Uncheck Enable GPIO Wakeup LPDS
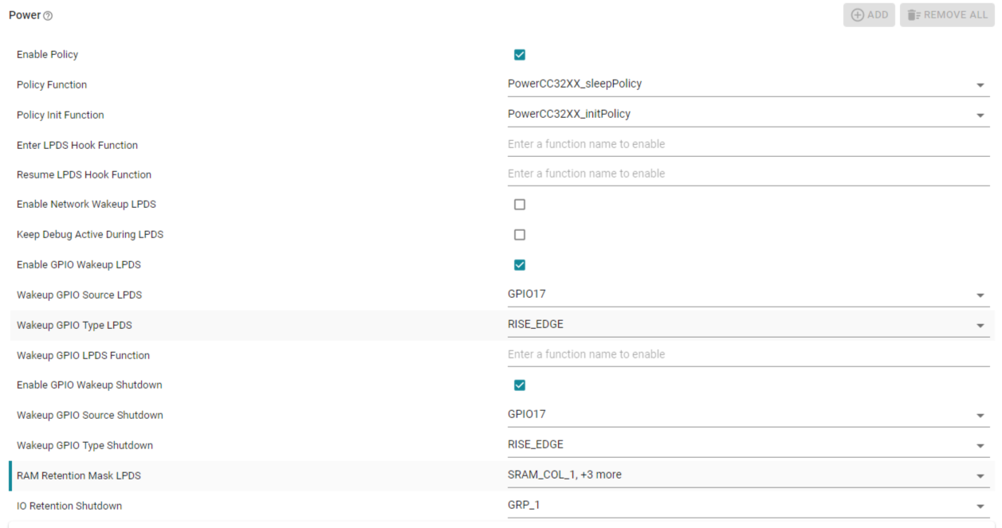The height and width of the screenshot is (528, 1002). (520, 265)
